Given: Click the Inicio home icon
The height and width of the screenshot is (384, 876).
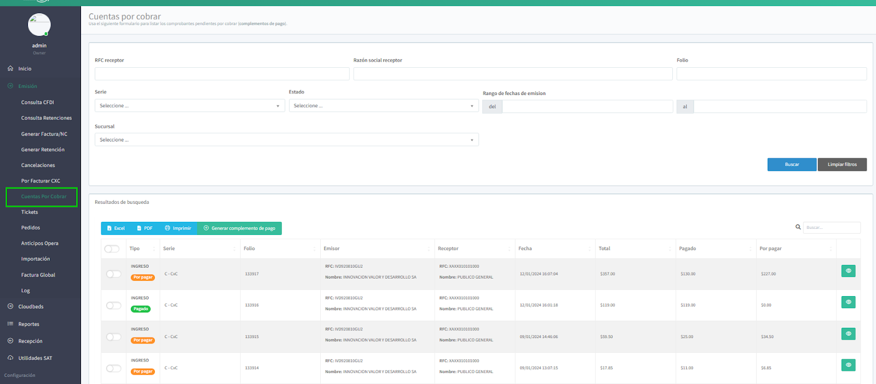Looking at the screenshot, I should [10, 68].
